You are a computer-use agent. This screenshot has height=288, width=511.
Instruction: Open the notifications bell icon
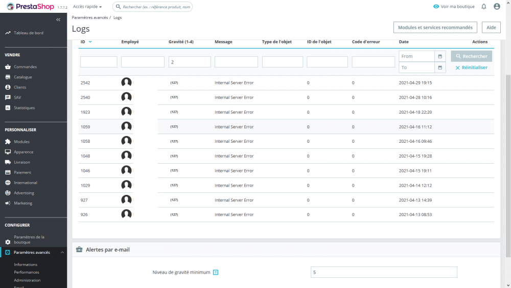click(483, 7)
